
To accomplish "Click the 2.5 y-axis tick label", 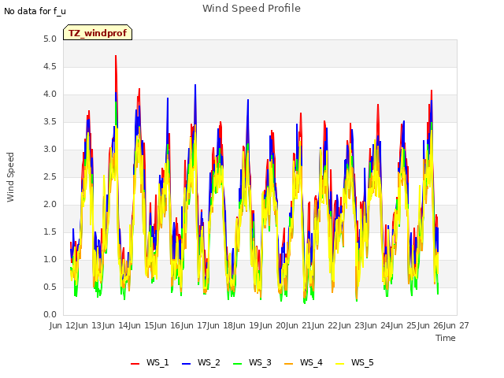I will (50, 176).
